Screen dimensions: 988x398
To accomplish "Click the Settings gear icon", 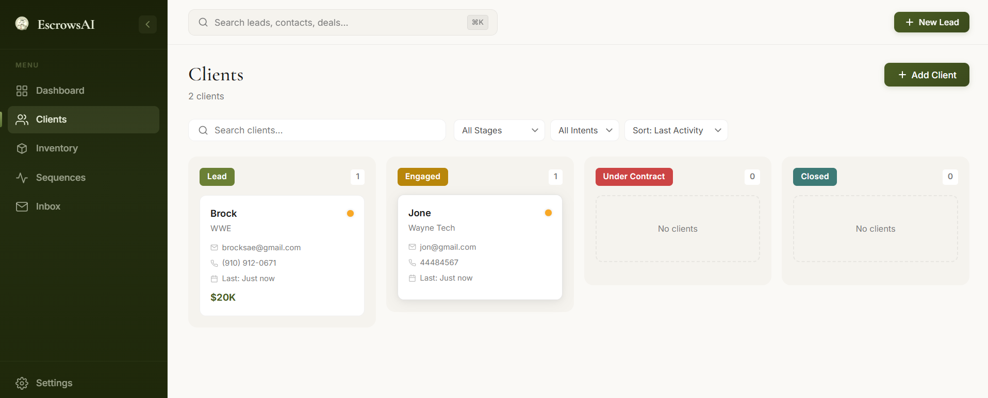I will tap(22, 383).
